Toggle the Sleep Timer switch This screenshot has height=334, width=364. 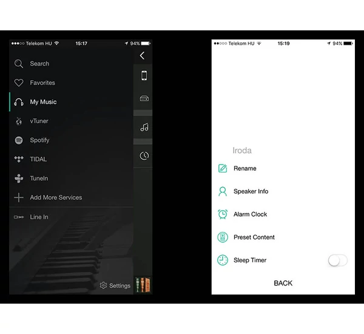(337, 260)
